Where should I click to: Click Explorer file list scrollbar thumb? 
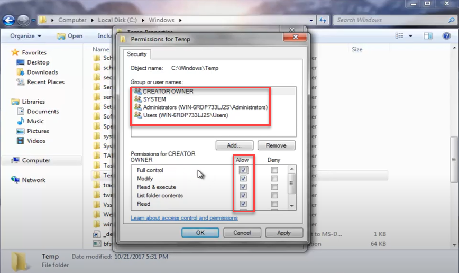(x=454, y=160)
